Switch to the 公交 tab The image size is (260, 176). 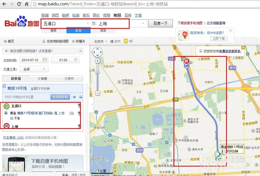[79, 31]
